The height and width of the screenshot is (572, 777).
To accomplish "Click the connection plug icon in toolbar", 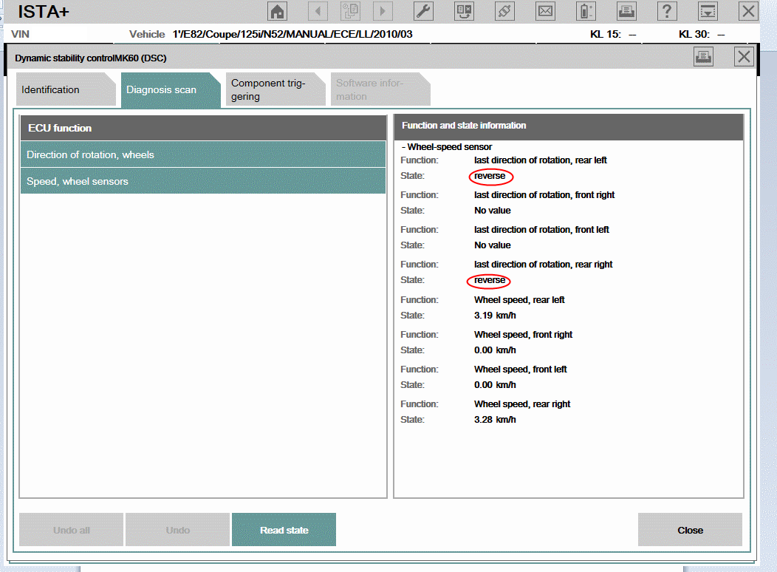I will coord(504,11).
